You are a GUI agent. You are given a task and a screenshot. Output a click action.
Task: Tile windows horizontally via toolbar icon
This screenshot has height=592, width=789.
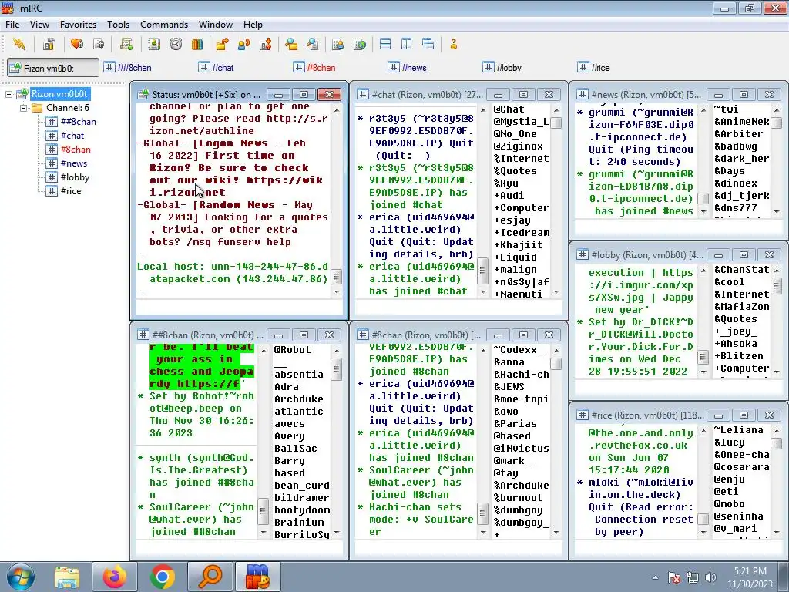[385, 44]
